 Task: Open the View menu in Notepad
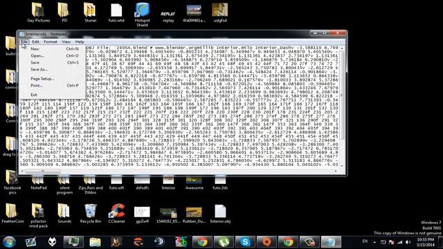66,41
